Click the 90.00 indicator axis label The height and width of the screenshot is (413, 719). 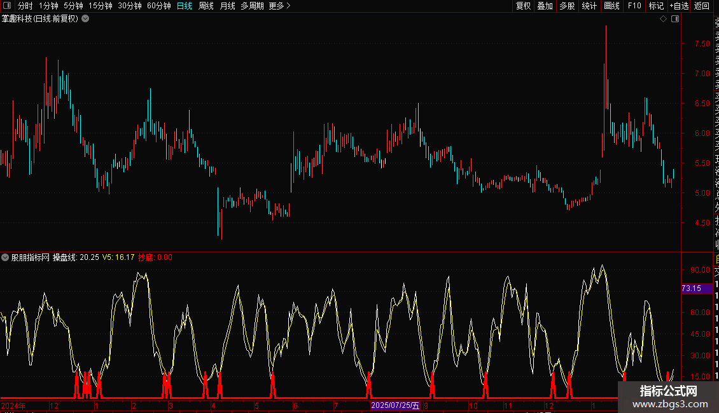coord(700,269)
